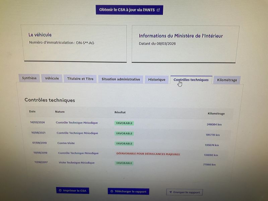The image size is (268, 201).
Task: Click the Résultat column header
Action: (x=120, y=112)
